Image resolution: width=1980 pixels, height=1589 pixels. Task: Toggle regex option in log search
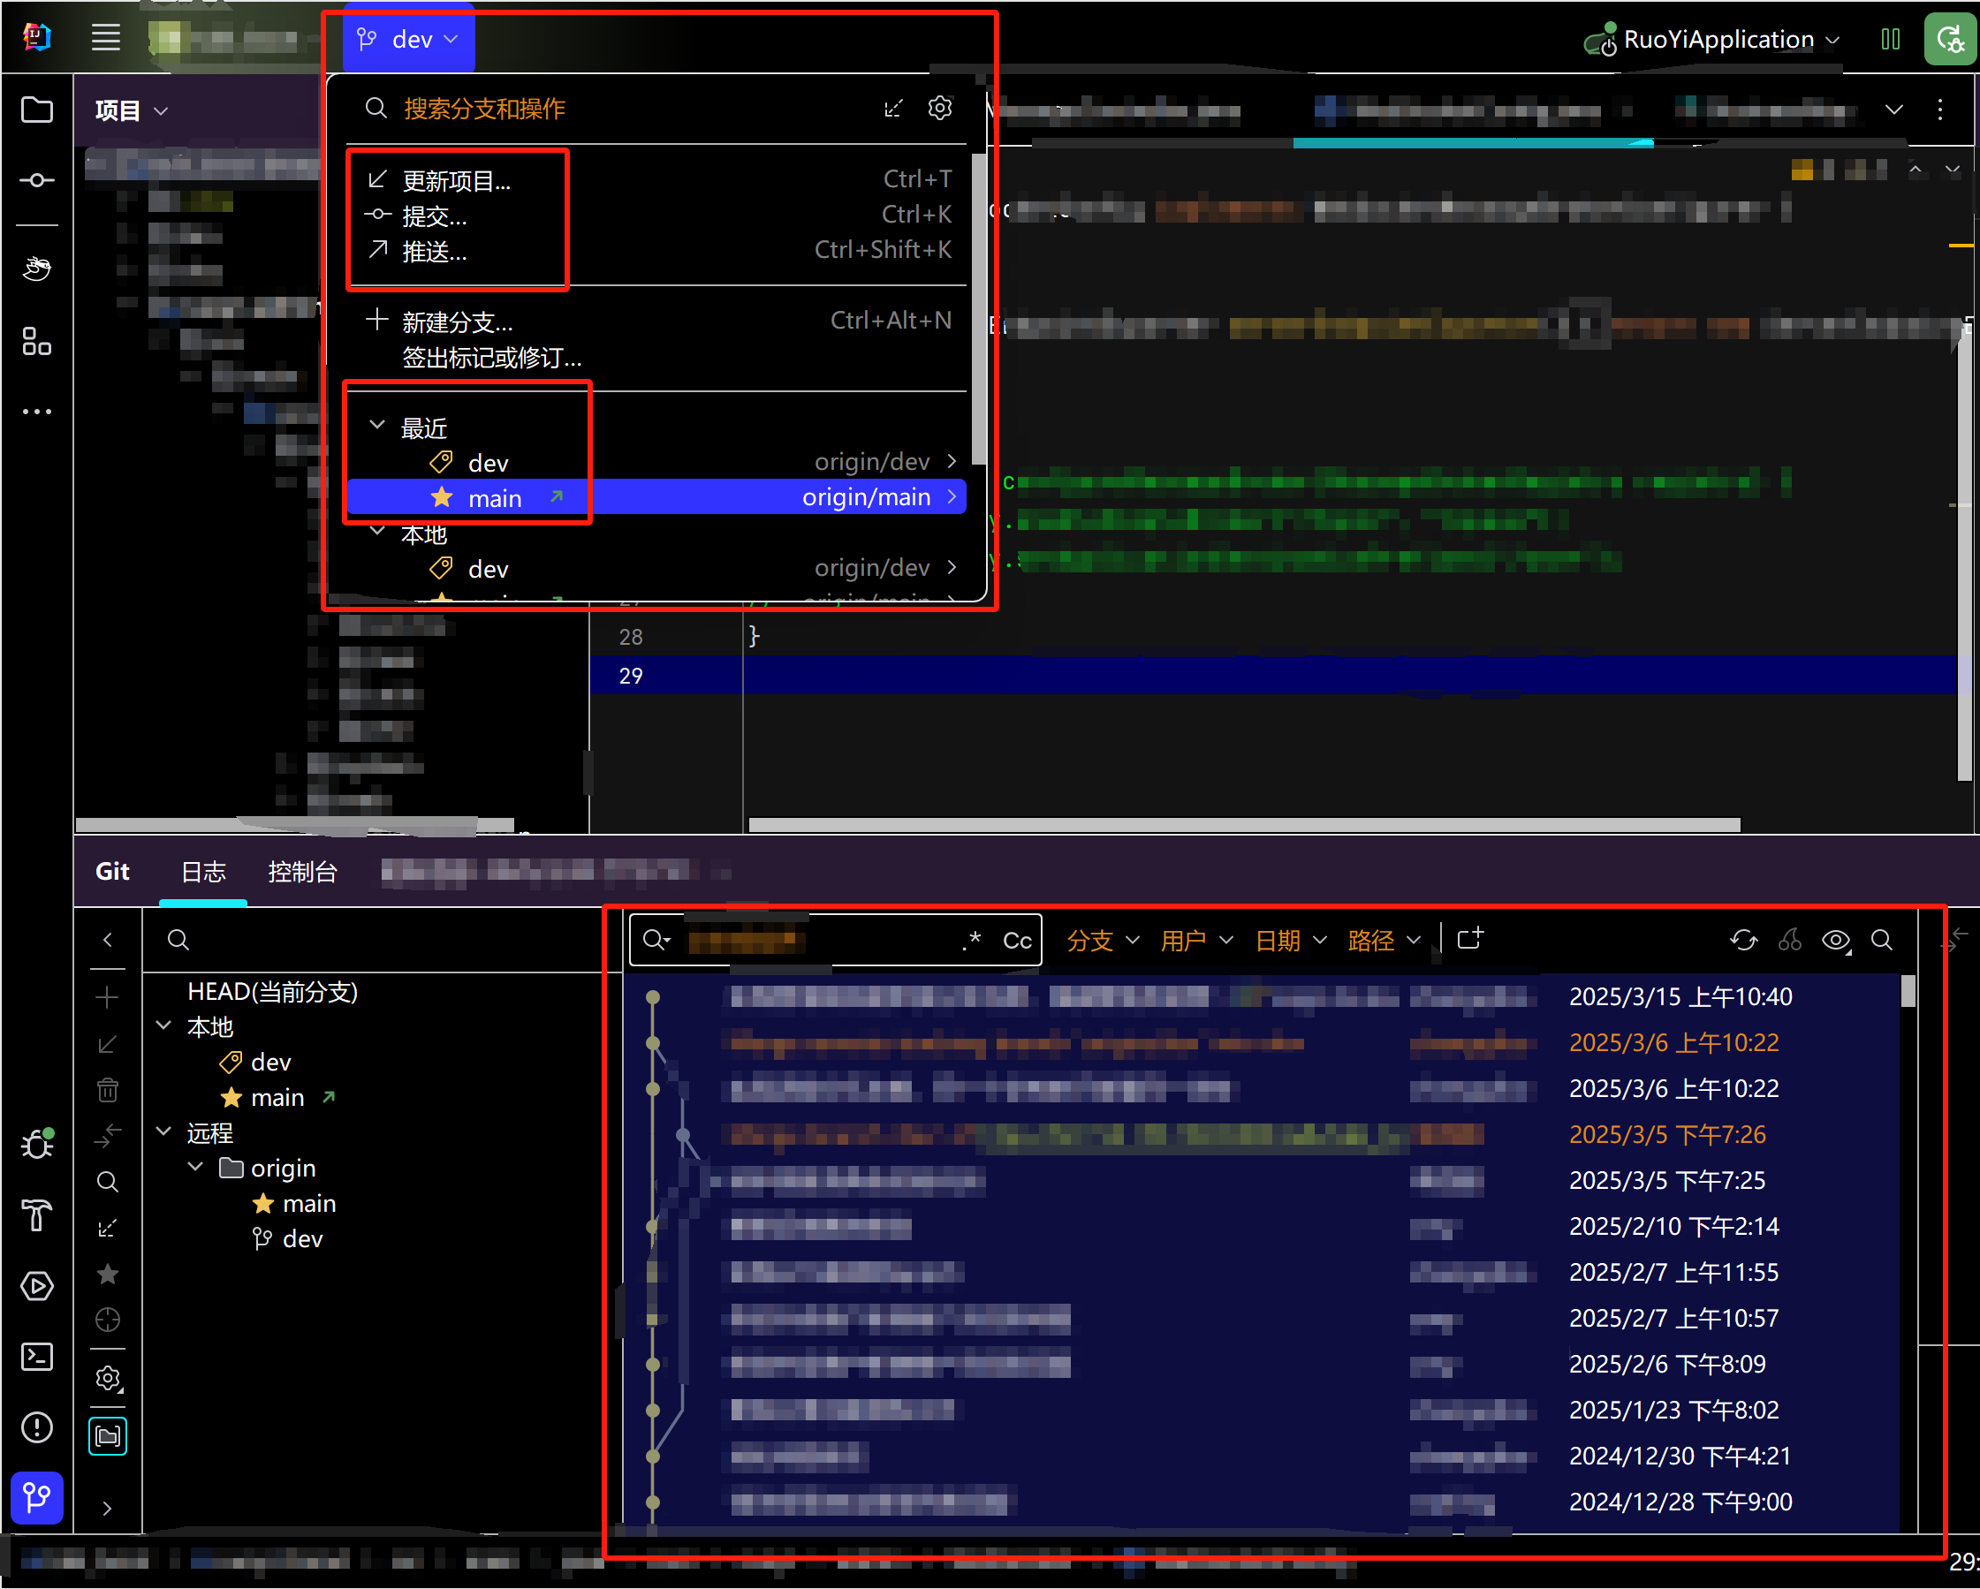click(x=972, y=940)
